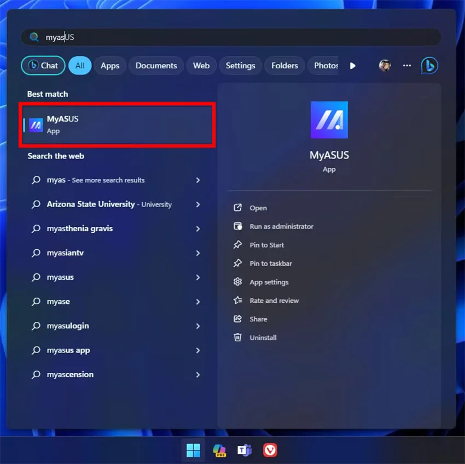The height and width of the screenshot is (464, 465).
Task: Click Uninstall for MyASUS
Action: 263,338
